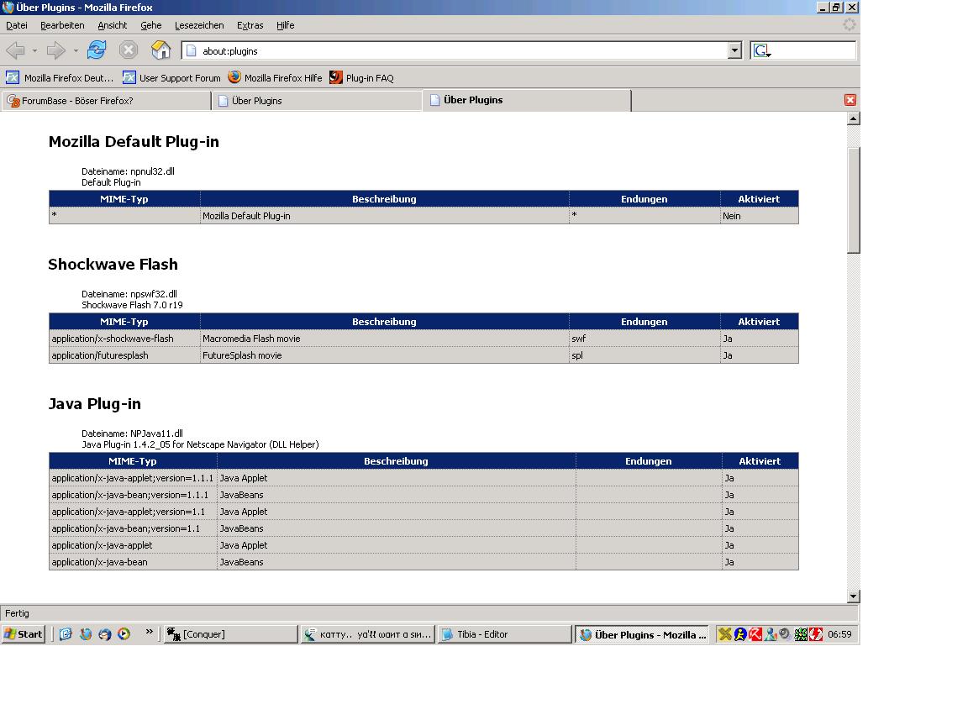Click into the search box field
Image resolution: width=968 pixels, height=704 pixels.
pyautogui.click(x=813, y=50)
